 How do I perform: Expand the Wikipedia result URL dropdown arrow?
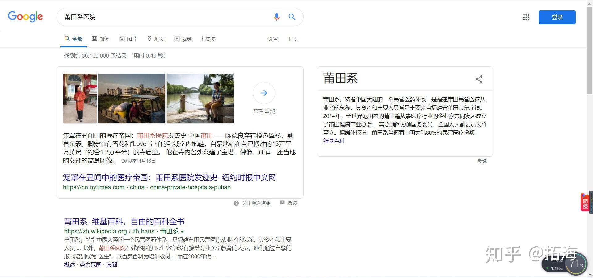pos(182,232)
